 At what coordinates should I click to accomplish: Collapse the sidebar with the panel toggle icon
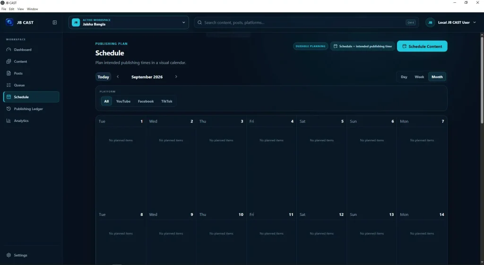pyautogui.click(x=55, y=22)
